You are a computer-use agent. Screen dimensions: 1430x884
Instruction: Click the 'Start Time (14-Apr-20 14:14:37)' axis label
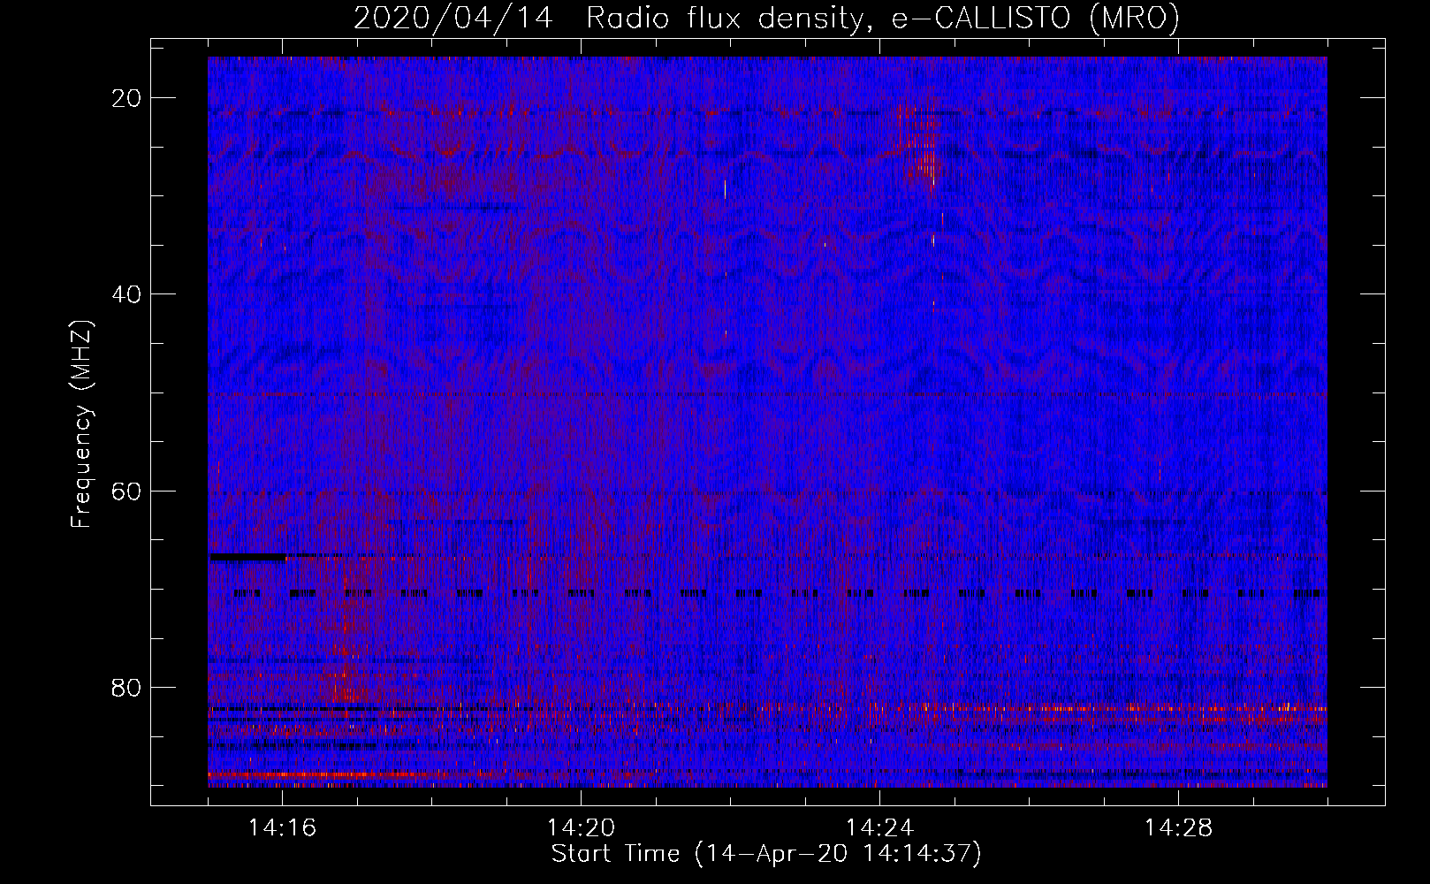tap(766, 854)
